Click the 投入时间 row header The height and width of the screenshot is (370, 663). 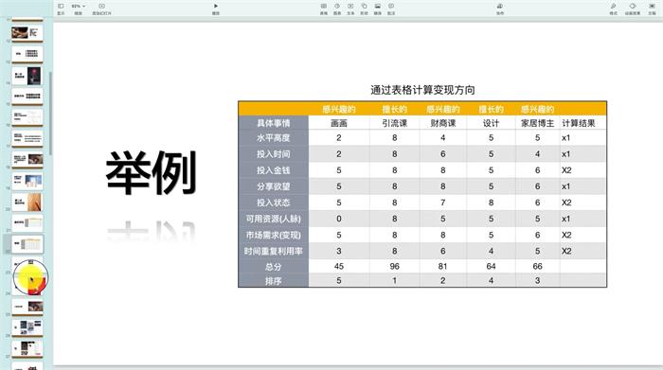click(x=273, y=154)
